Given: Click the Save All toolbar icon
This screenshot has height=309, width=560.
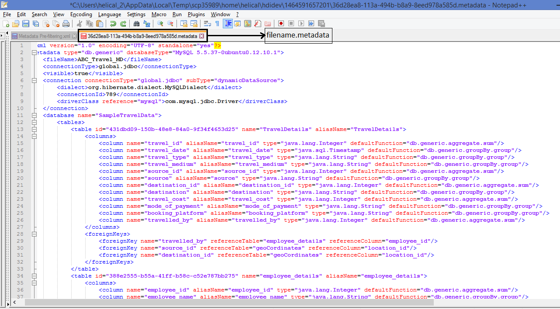Looking at the screenshot, I should point(35,23).
